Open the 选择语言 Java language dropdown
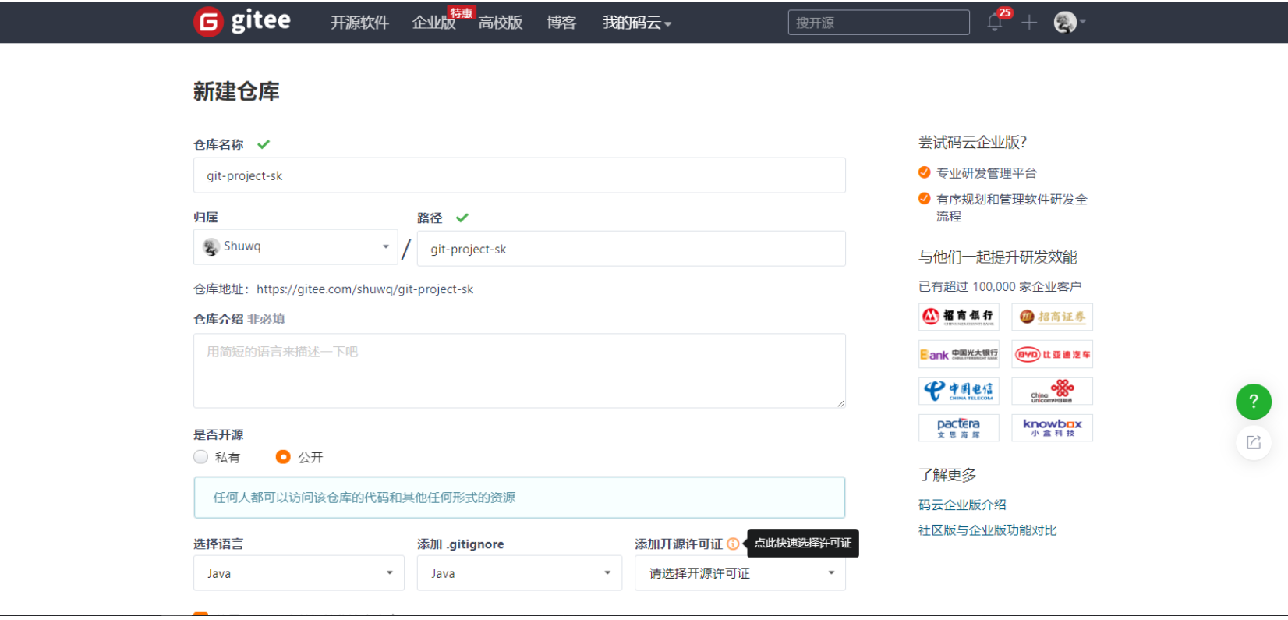1288x620 pixels. 299,573
